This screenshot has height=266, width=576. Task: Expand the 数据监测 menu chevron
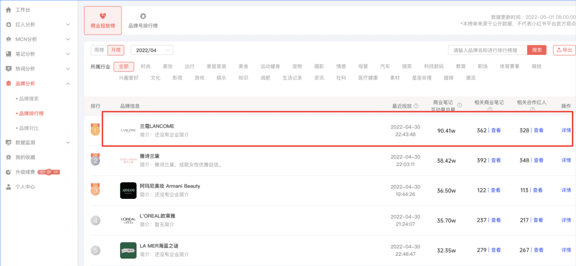[x=68, y=142]
